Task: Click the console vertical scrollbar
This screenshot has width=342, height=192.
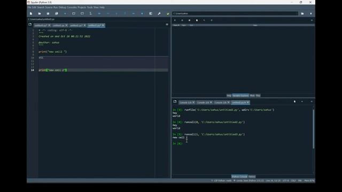Action: (314, 129)
